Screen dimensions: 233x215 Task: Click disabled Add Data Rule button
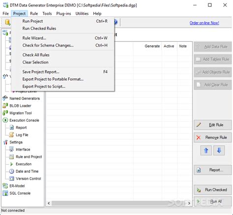(x=213, y=47)
